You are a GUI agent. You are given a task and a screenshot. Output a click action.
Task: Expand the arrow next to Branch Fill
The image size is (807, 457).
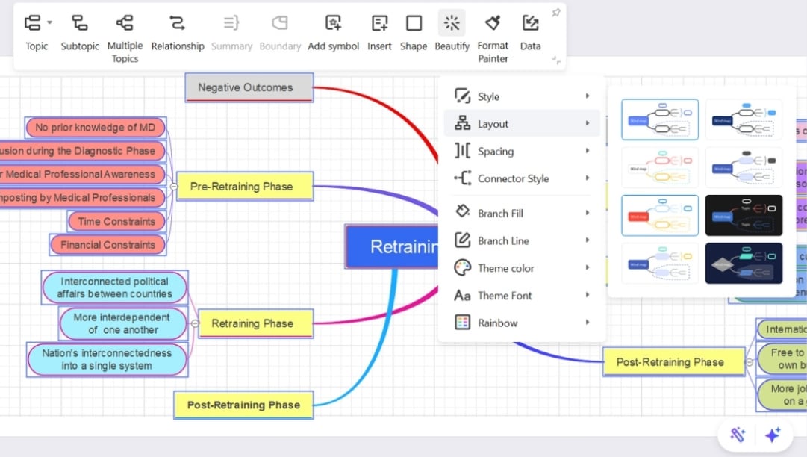point(588,212)
